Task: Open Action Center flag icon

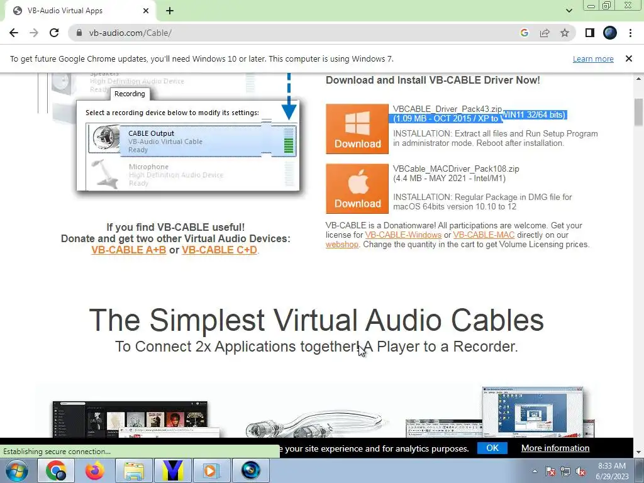Action: click(550, 471)
